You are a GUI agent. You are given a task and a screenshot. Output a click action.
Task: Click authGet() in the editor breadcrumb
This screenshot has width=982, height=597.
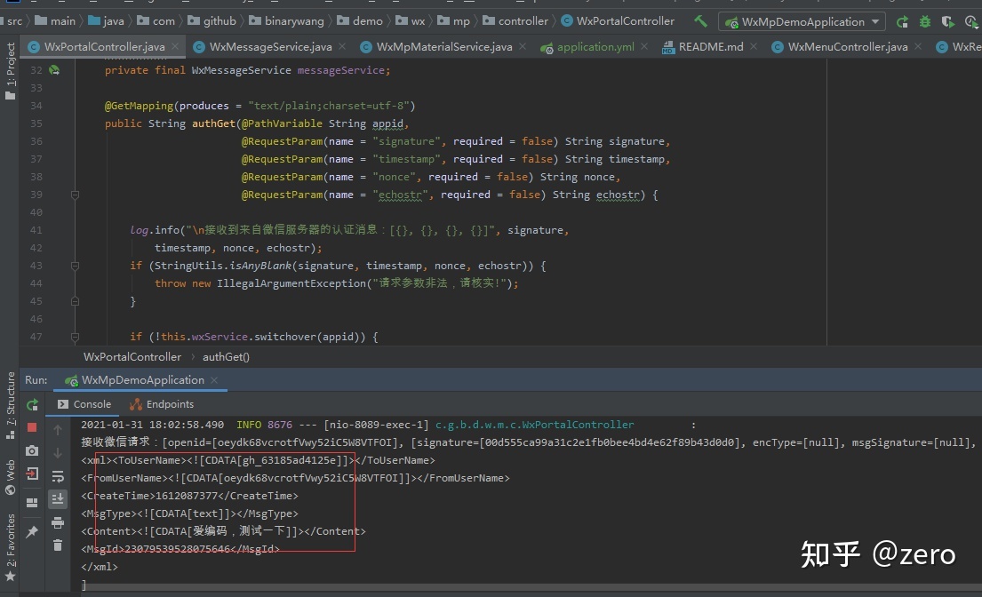tap(226, 357)
